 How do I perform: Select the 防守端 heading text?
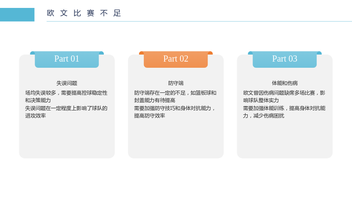(176, 83)
